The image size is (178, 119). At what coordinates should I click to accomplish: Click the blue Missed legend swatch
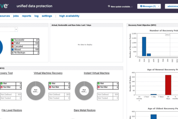point(12,49)
